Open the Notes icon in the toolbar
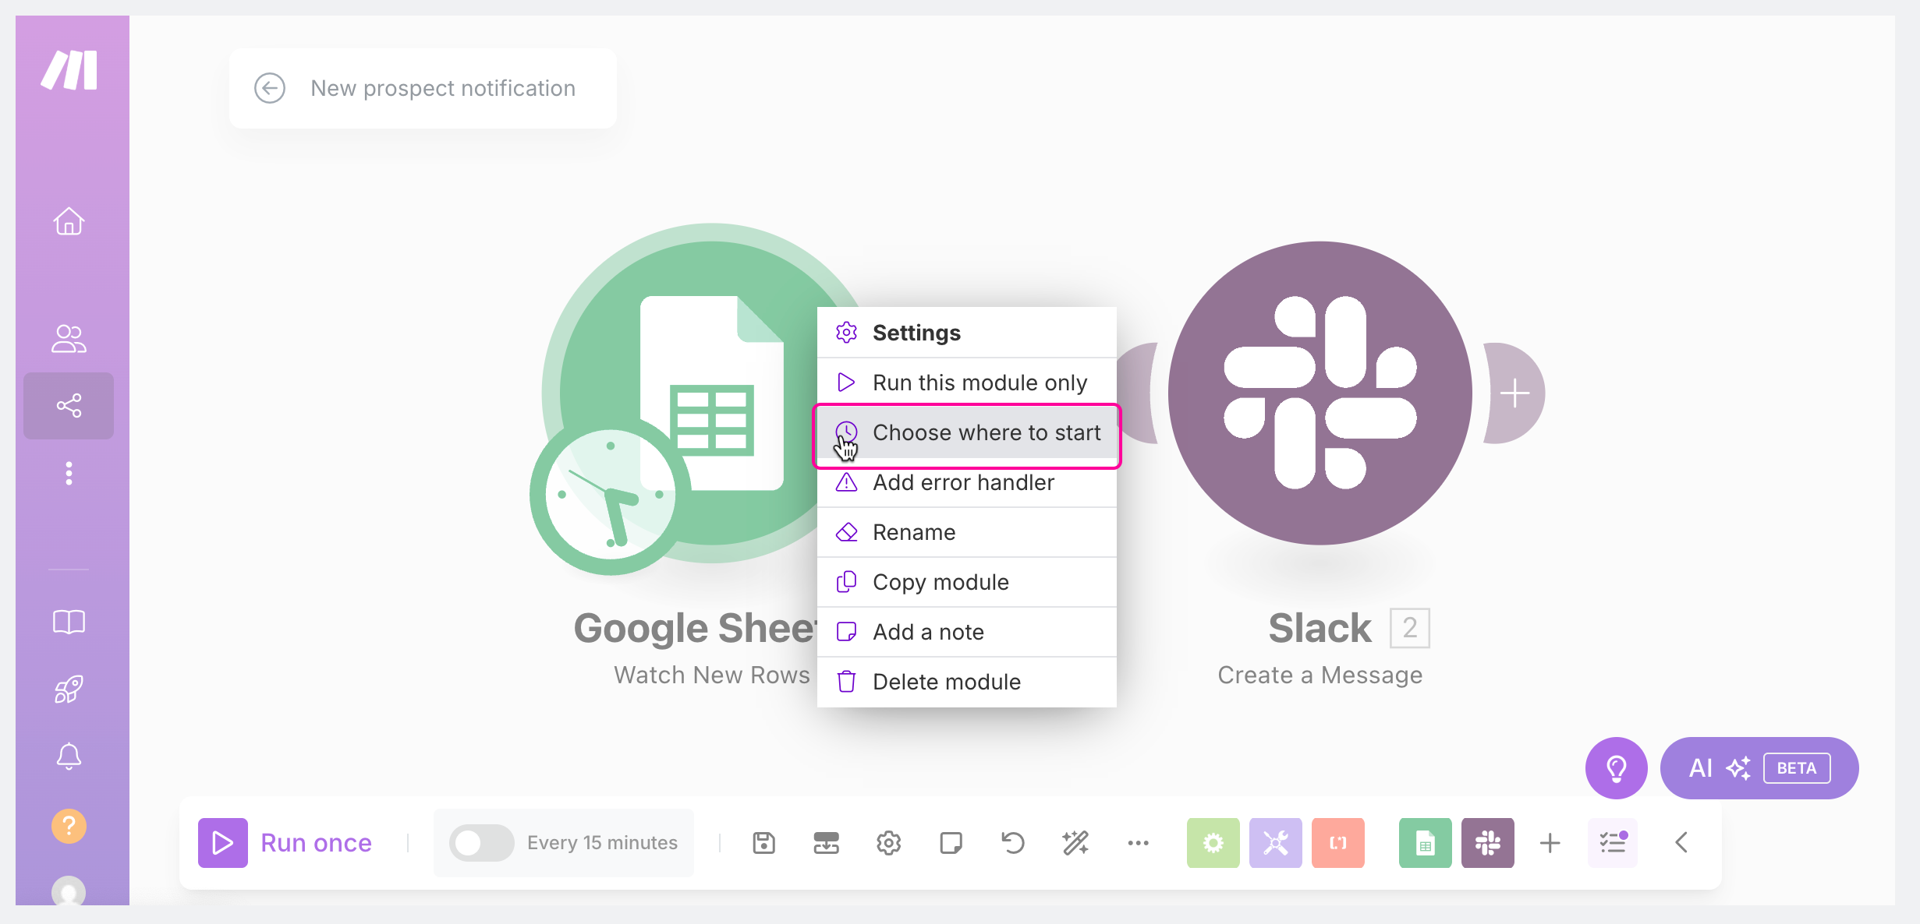 (951, 843)
